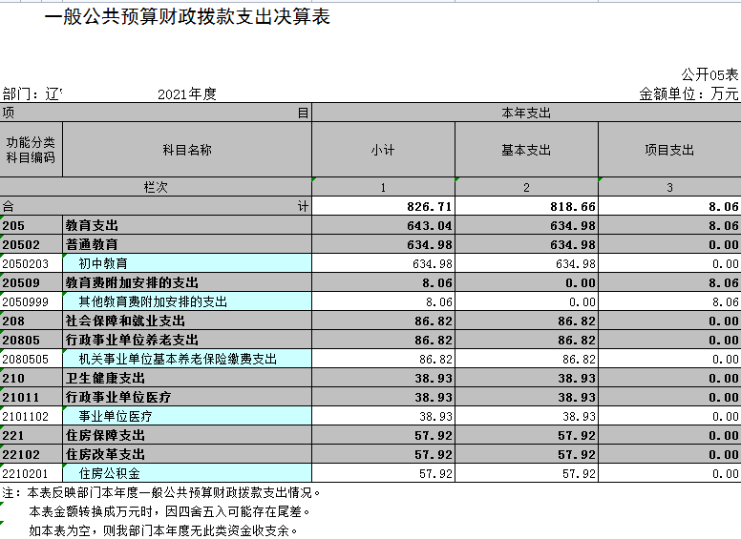The image size is (741, 539).
Task: Select code cell 21011
Action: [x=32, y=397]
